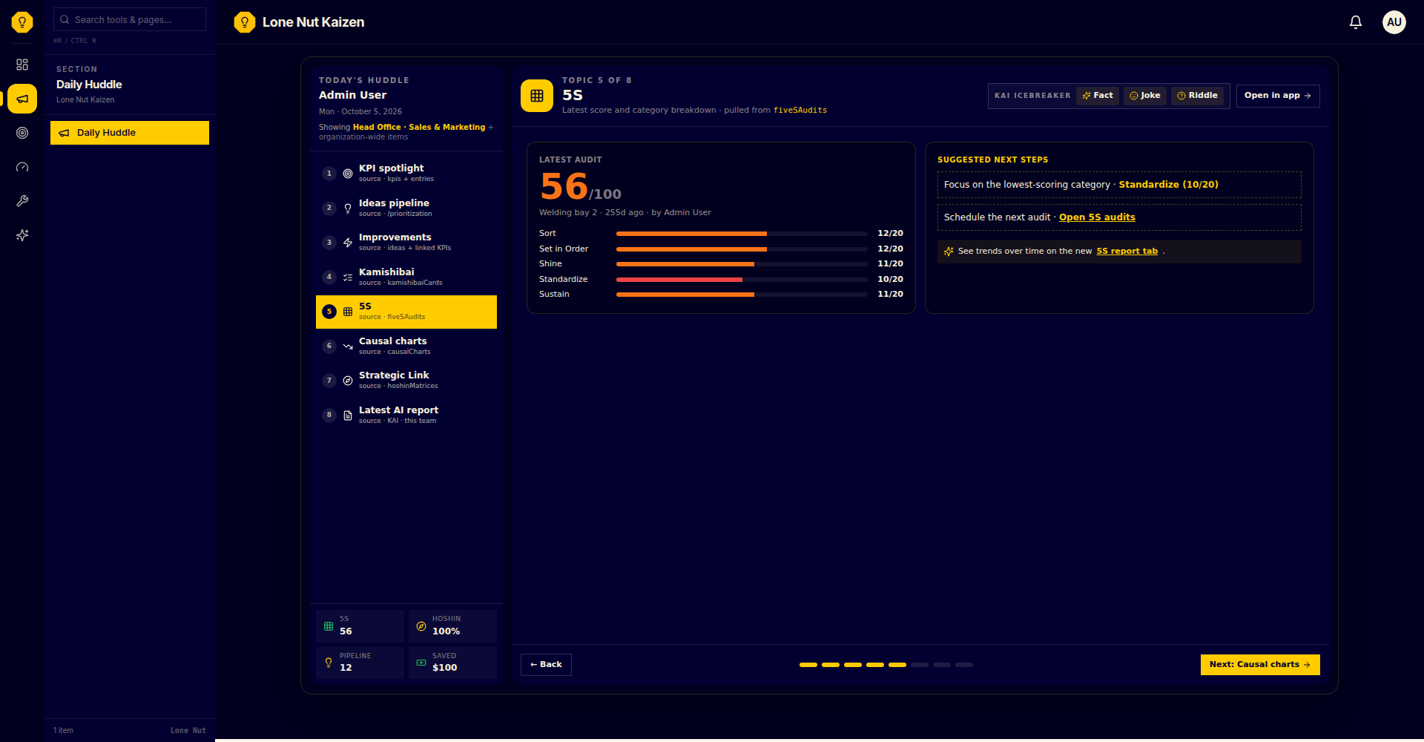Open the dashboard grid sidebar icon

click(22, 65)
